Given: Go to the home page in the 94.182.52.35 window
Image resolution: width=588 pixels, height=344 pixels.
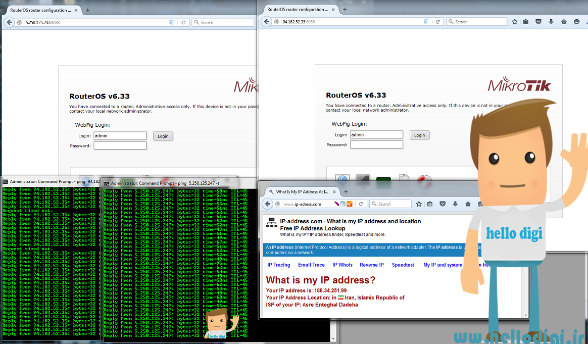Looking at the screenshot, I should (x=564, y=22).
